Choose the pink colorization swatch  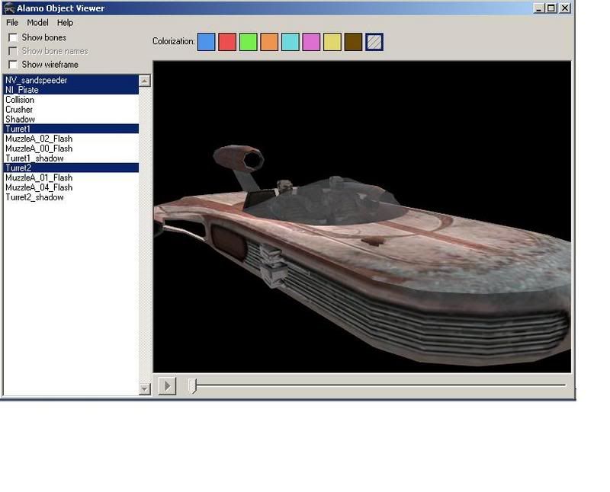tap(311, 42)
